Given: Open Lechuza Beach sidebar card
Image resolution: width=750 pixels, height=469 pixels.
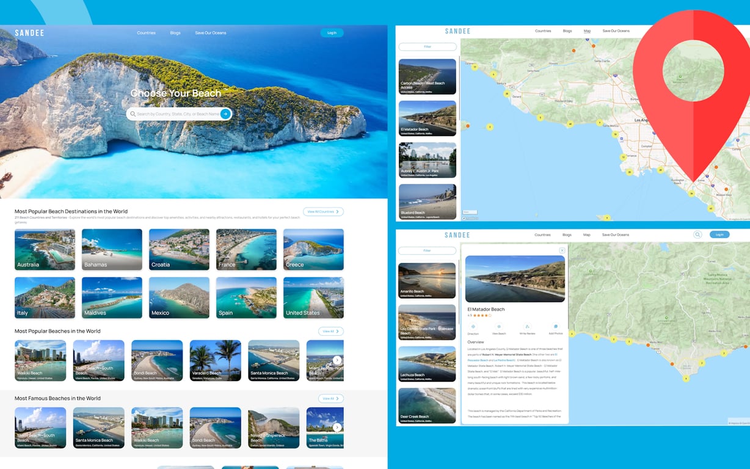Looking at the screenshot, I should click(427, 363).
